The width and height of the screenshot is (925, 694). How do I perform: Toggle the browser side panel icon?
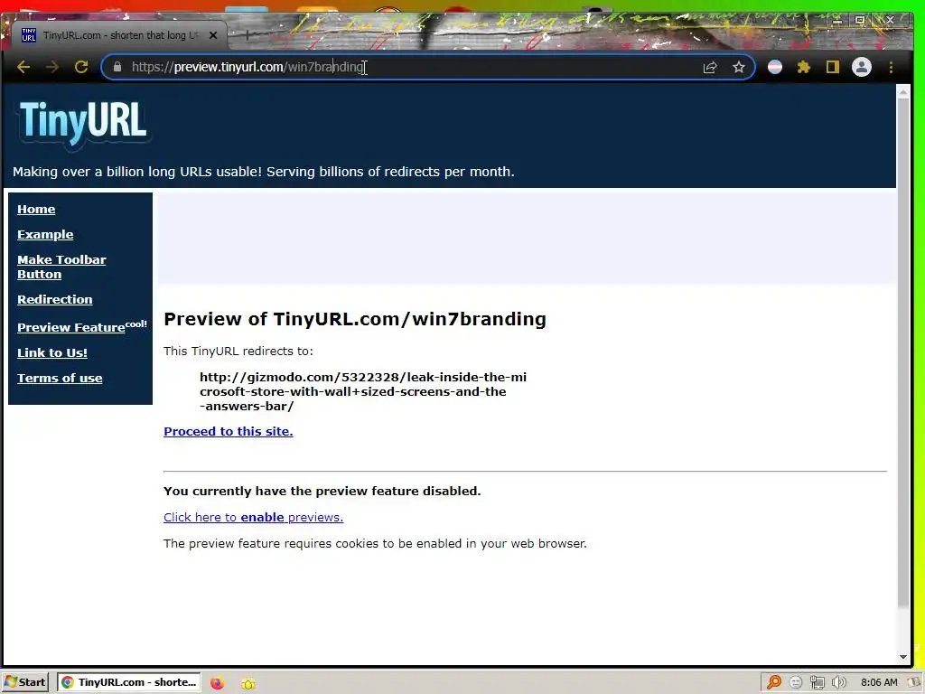pos(832,67)
